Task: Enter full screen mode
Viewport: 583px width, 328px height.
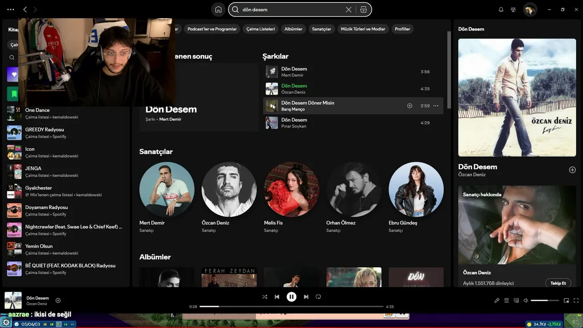Action: tap(576, 300)
